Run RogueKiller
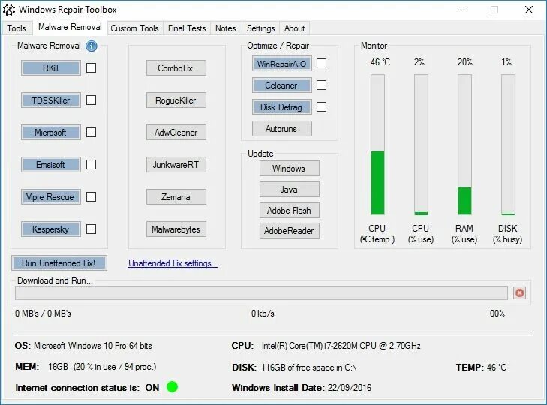This screenshot has width=547, height=405. pos(176,100)
